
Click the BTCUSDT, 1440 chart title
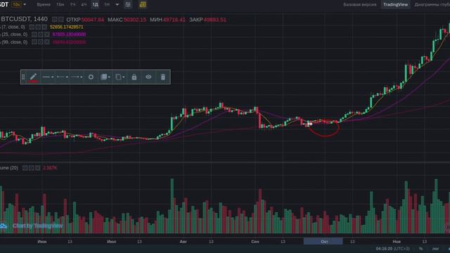point(24,19)
